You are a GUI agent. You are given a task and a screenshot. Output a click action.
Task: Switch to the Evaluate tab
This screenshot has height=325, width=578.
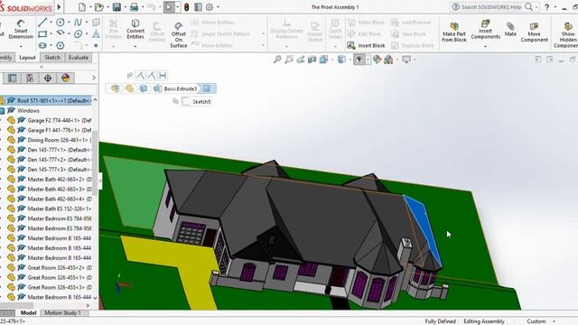click(x=79, y=58)
